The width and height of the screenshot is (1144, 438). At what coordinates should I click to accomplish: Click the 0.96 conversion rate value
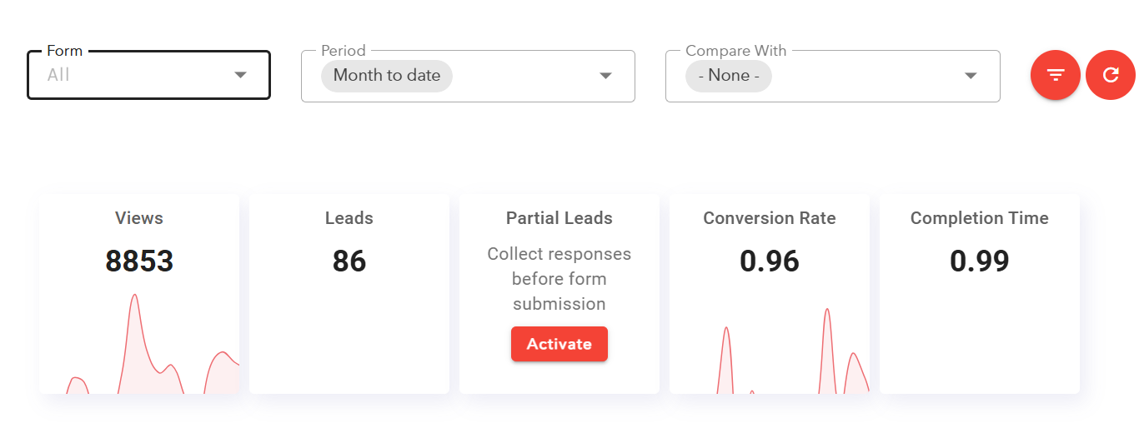(770, 261)
